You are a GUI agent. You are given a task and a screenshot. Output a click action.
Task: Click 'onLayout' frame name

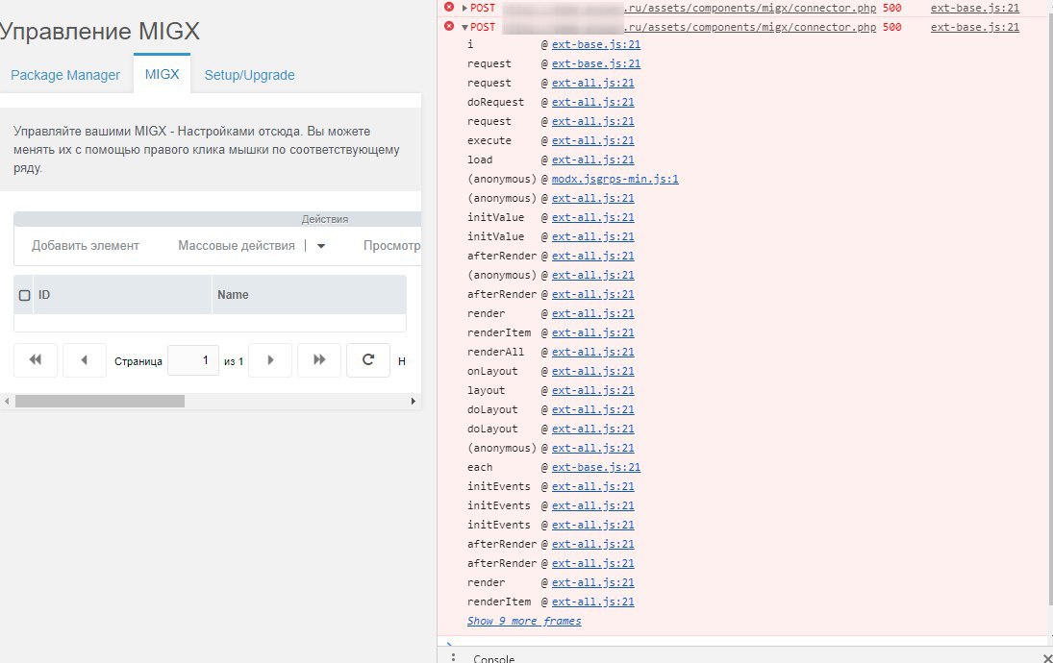492,371
